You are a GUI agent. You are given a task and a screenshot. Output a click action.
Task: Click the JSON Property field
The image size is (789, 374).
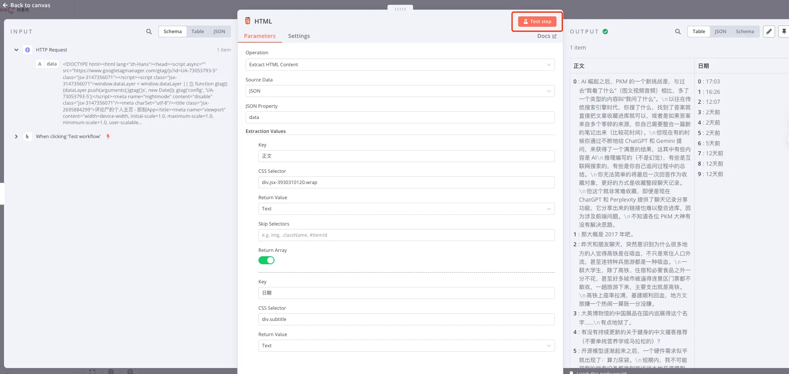[400, 117]
